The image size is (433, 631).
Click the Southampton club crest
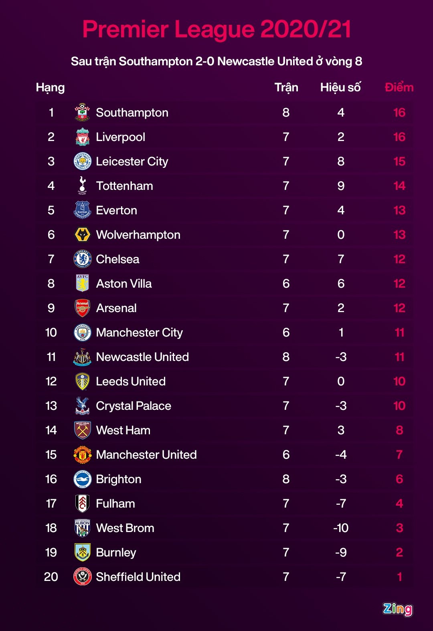tap(83, 113)
